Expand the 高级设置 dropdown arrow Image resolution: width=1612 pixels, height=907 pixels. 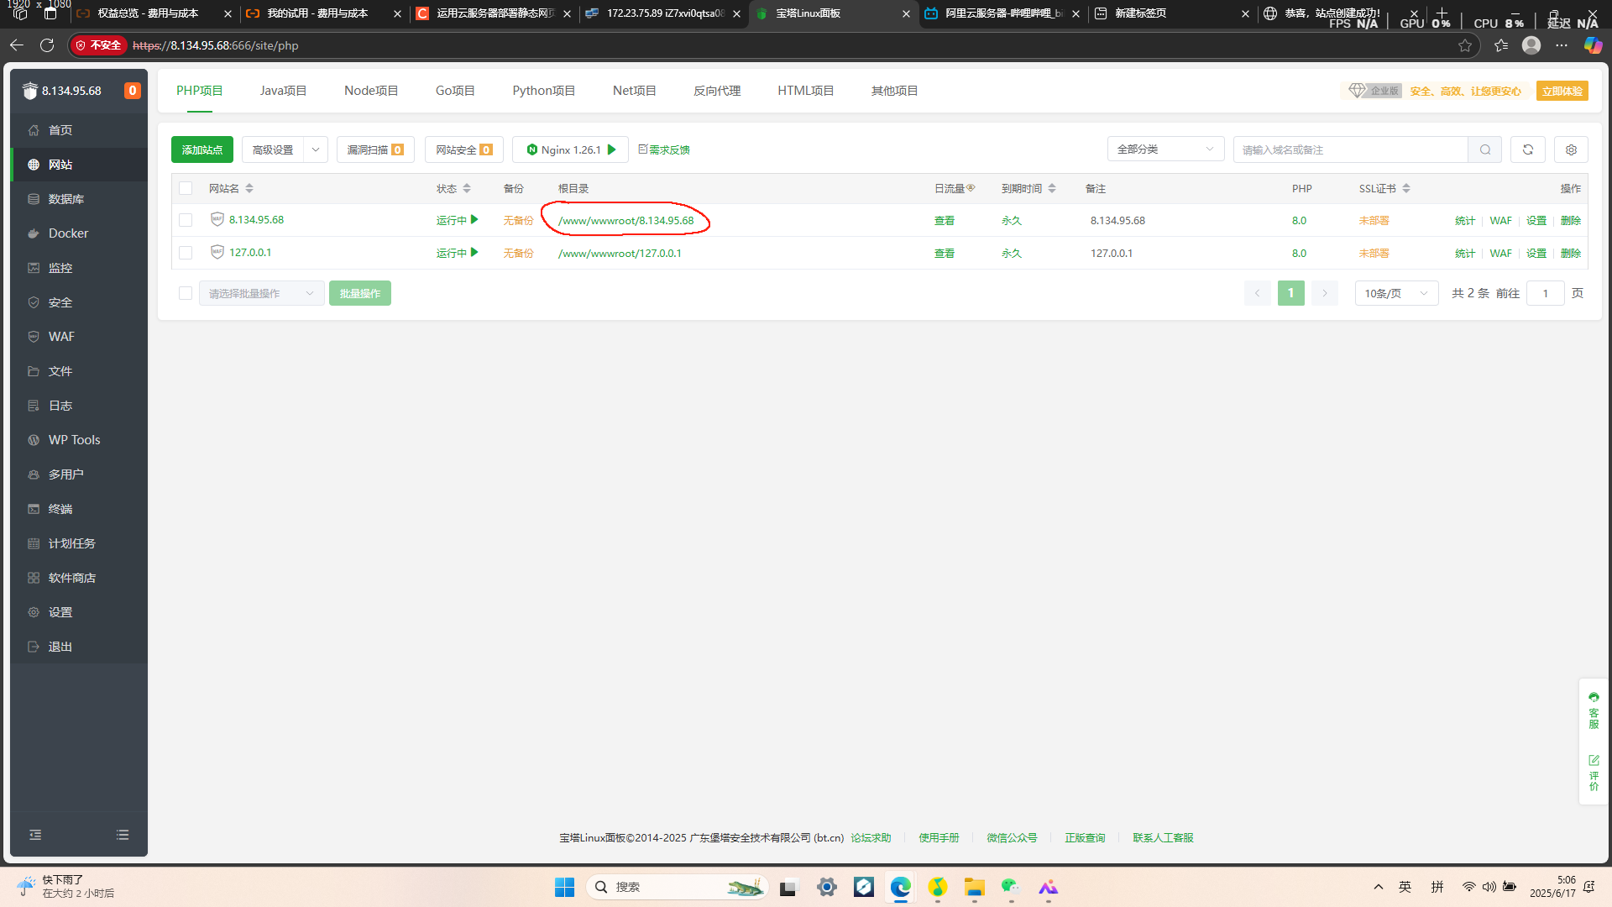point(316,149)
